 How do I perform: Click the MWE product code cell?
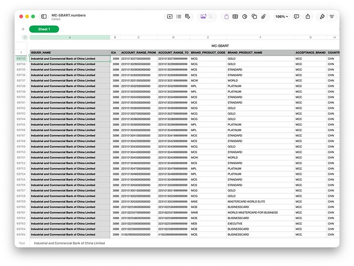click(x=208, y=201)
